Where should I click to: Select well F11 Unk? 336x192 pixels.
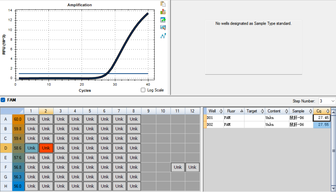(178, 167)
